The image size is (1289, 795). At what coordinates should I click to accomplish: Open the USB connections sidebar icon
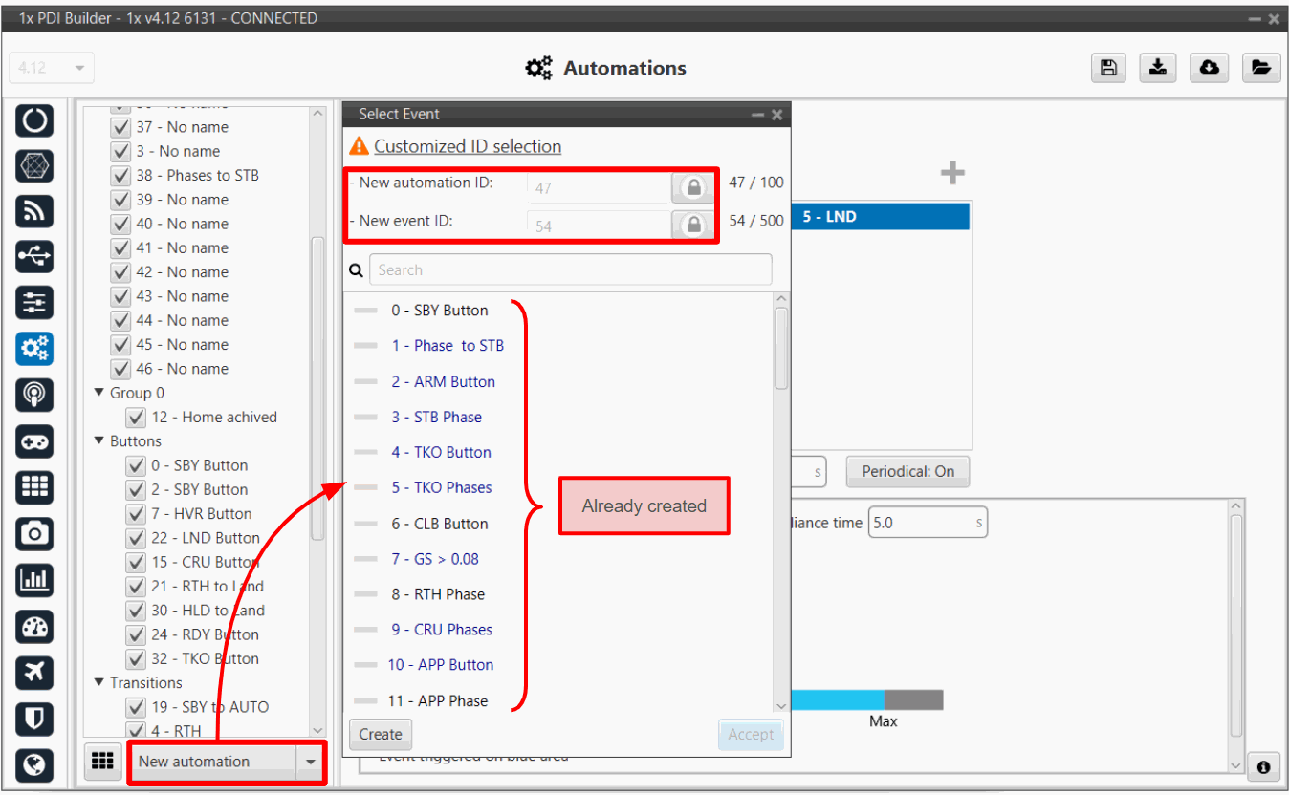click(34, 257)
